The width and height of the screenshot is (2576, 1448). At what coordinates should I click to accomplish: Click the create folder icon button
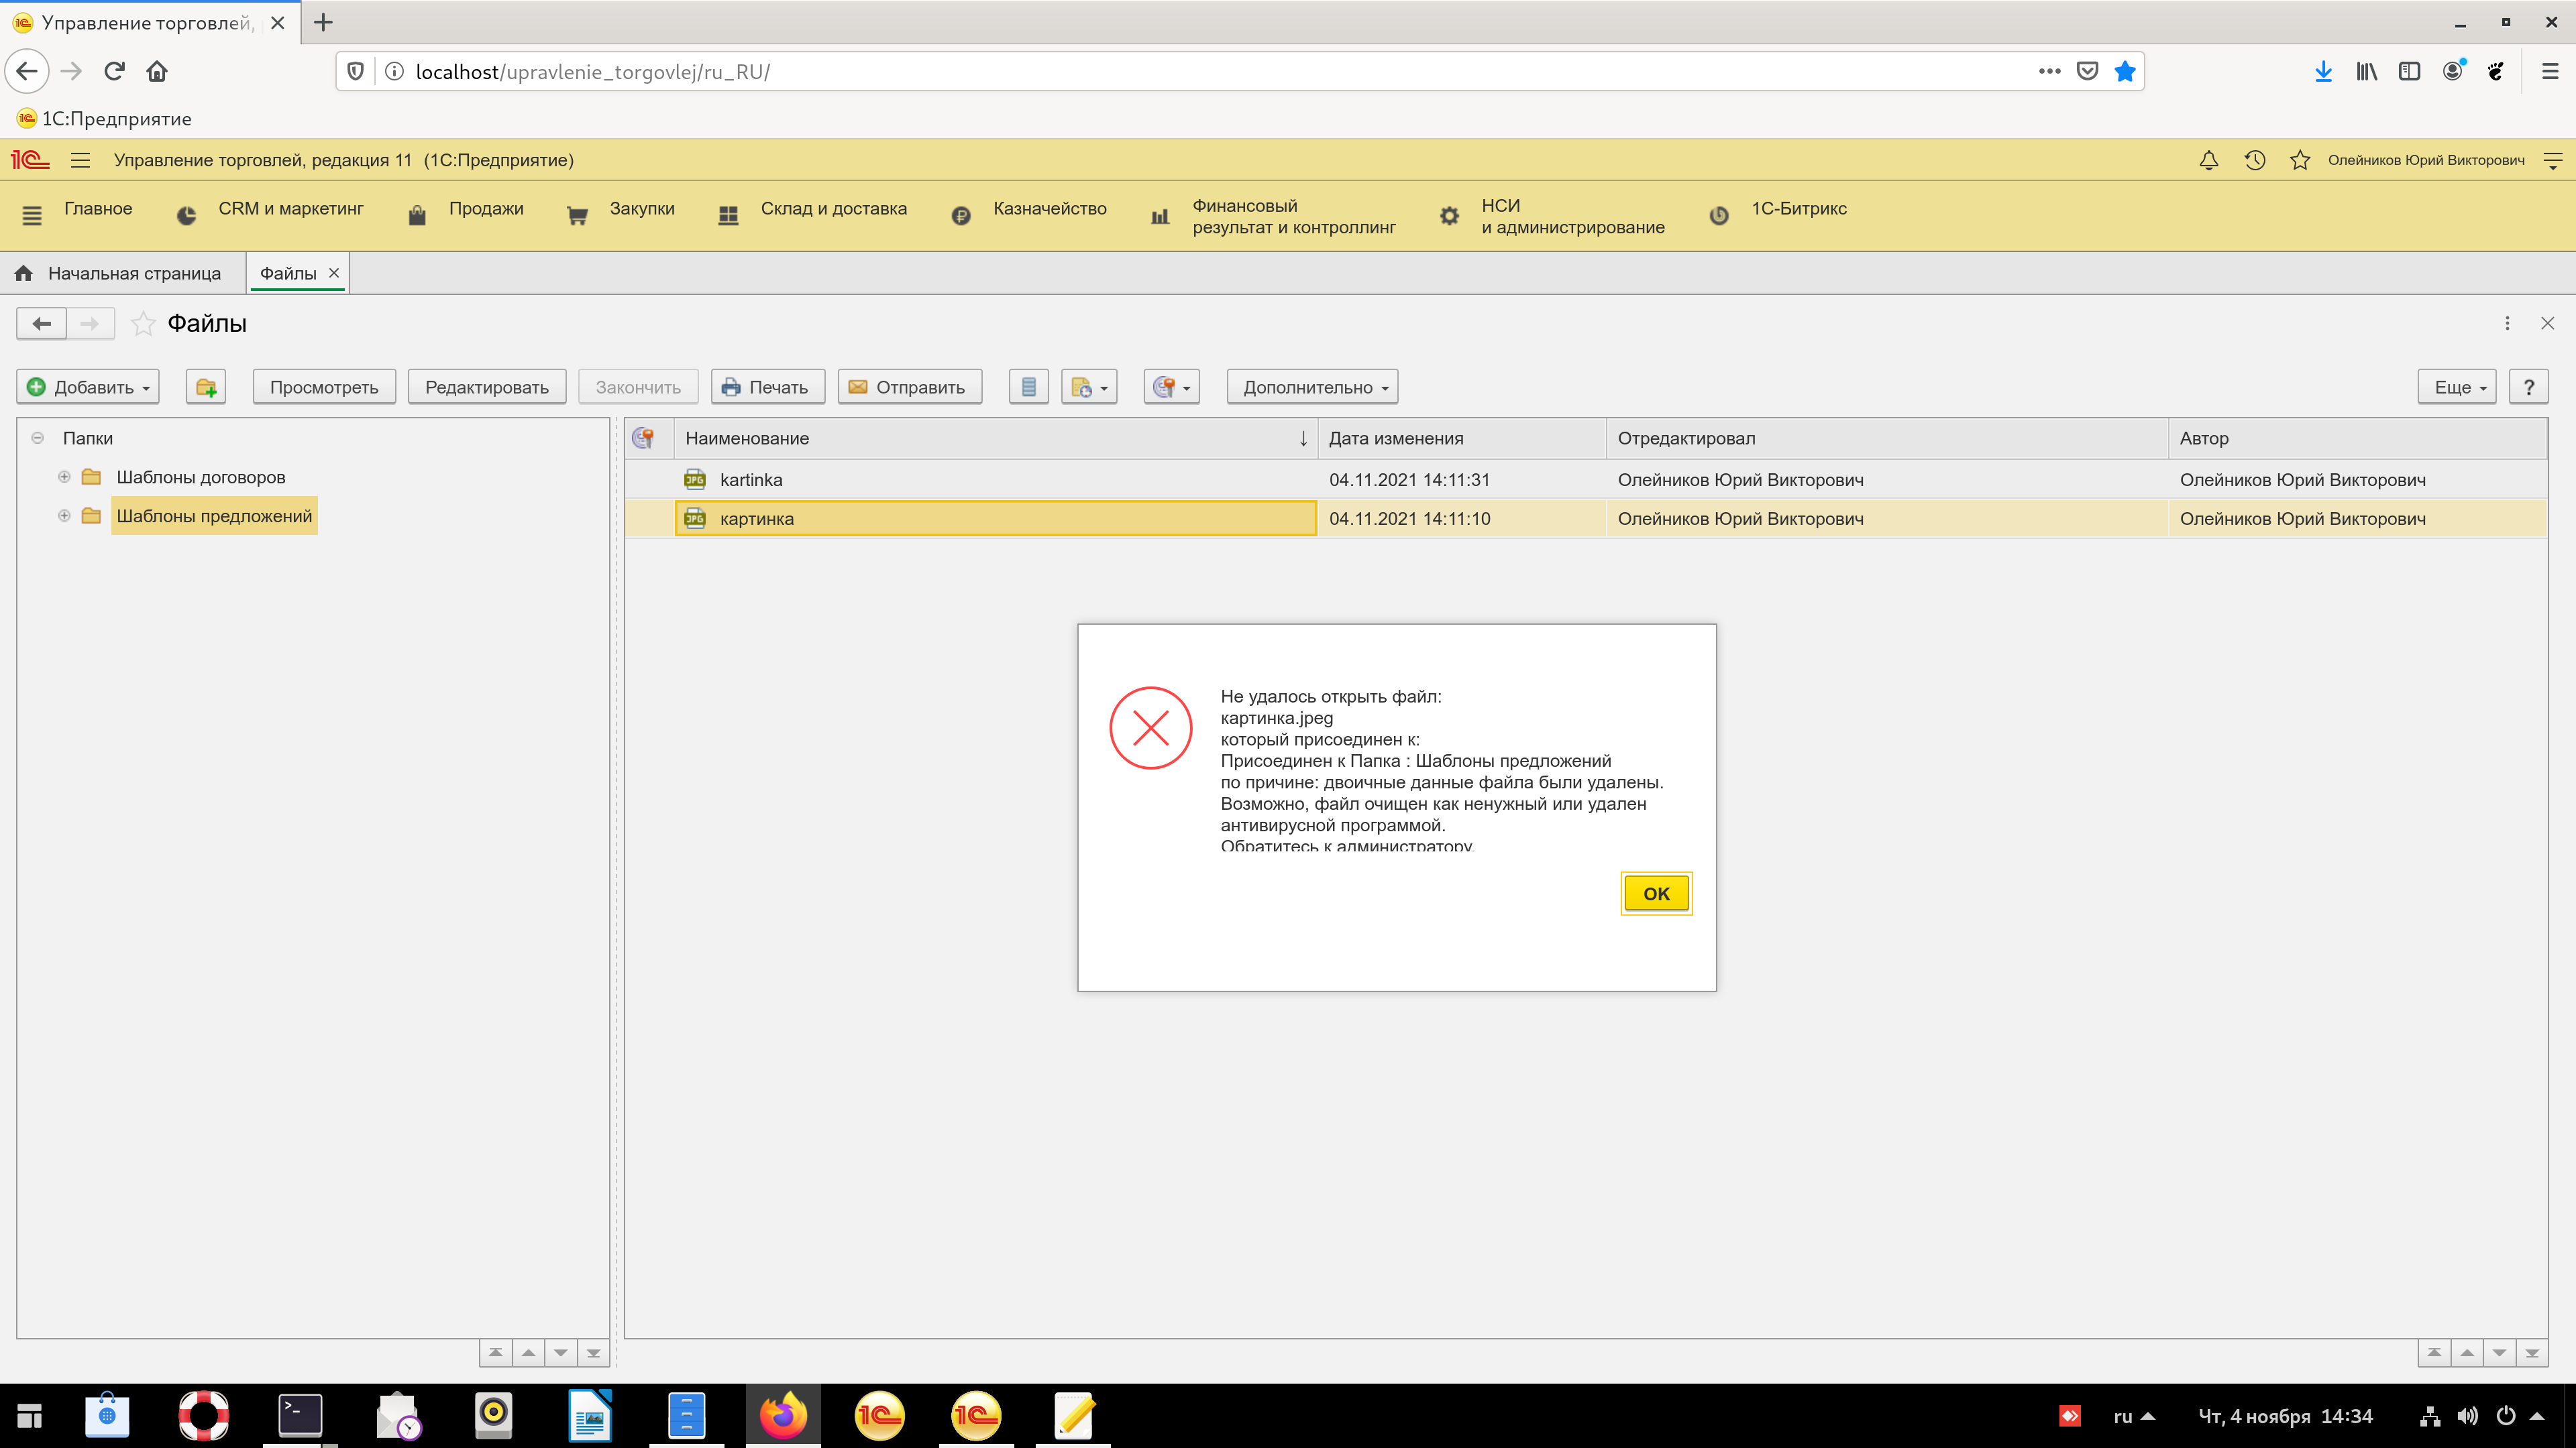tap(206, 387)
